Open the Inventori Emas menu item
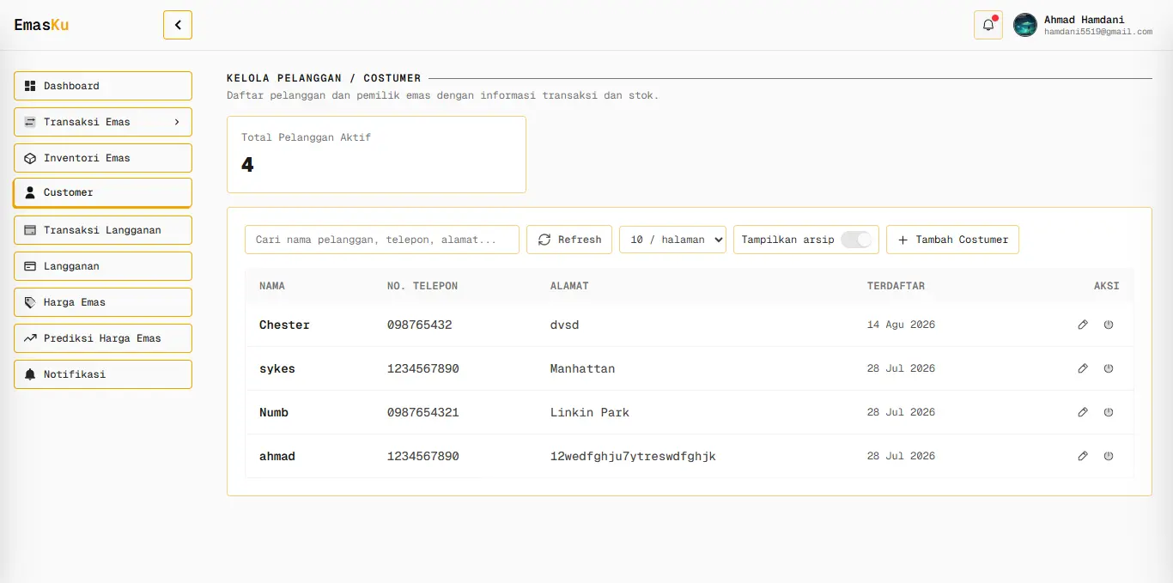Screen dimensions: 1173x583 [103, 158]
